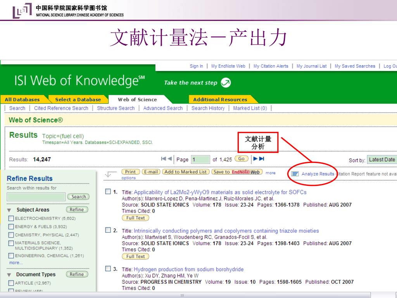This screenshot has width=397, height=298.
Task: Go to the first page of results icon
Action: tap(164, 159)
